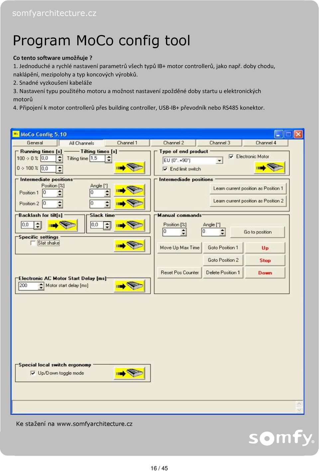Enable the Slat shake checkbox

[x=33, y=243]
